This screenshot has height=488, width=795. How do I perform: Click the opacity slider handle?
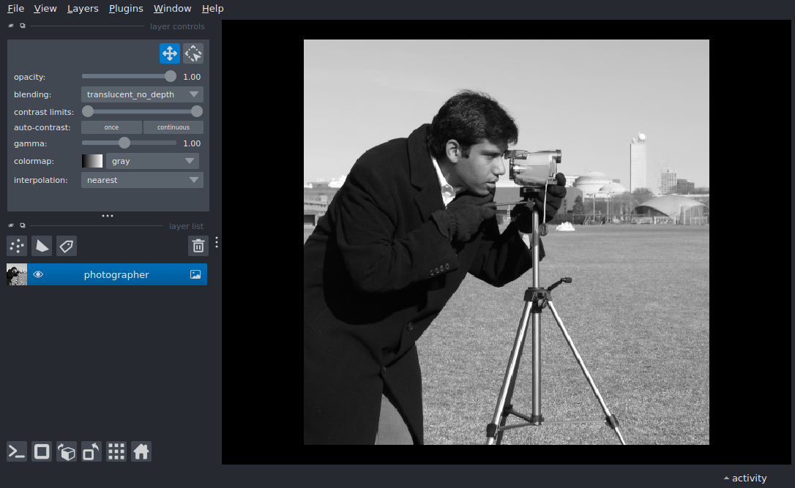pyautogui.click(x=171, y=77)
